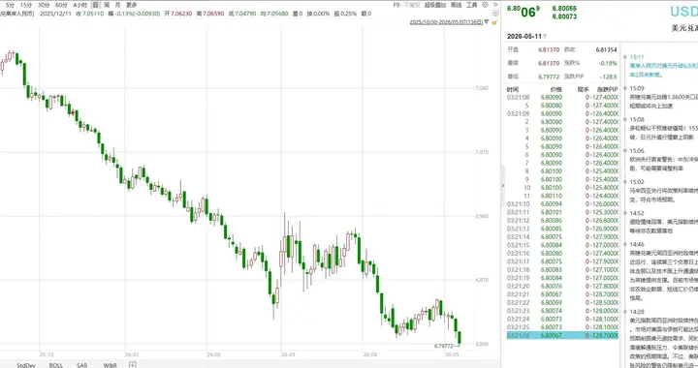Click the 最低 value 6.79772

549,77
